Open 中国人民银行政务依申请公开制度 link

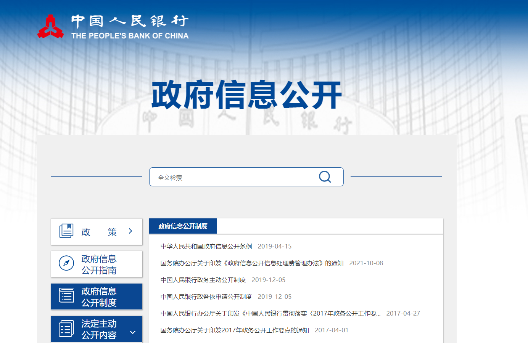coord(206,297)
